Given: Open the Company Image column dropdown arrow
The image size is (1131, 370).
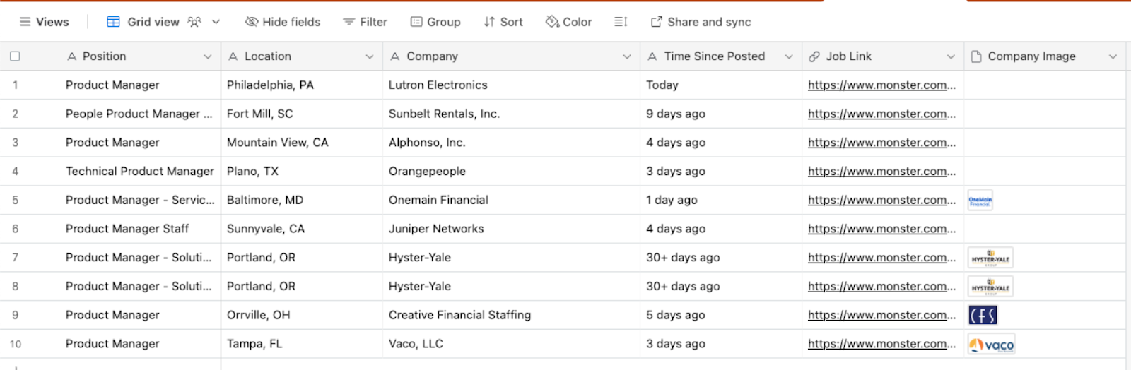Looking at the screenshot, I should (1113, 56).
